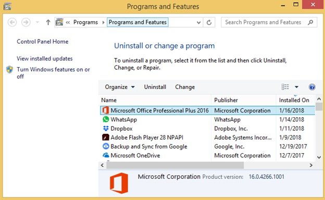Select Adobe Flash Player 28 NPAPI
325x200 pixels.
(147, 137)
